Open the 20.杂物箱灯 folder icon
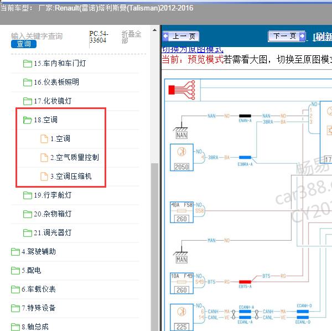This screenshot has height=331, width=332. pyautogui.click(x=28, y=214)
